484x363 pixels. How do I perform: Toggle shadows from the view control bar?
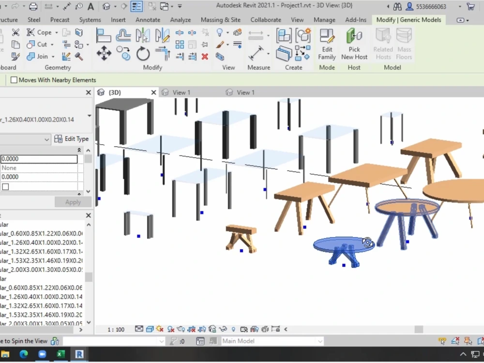coord(171,329)
